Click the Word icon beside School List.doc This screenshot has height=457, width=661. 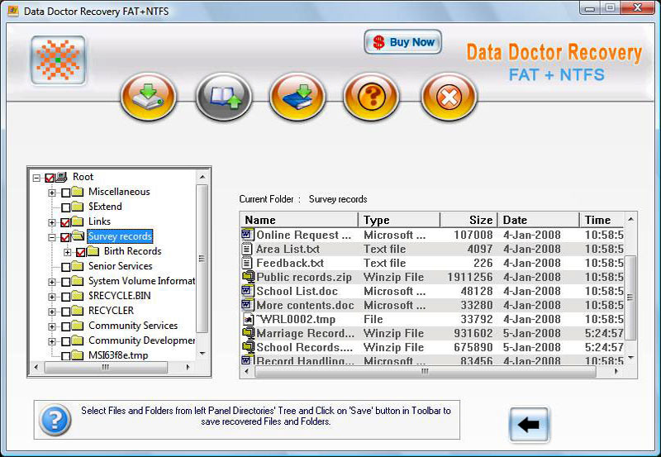(x=247, y=291)
